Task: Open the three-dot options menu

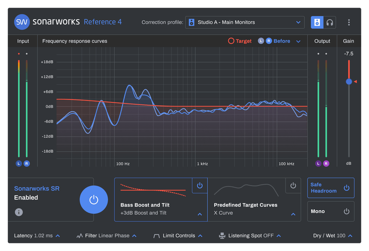Action: click(349, 22)
